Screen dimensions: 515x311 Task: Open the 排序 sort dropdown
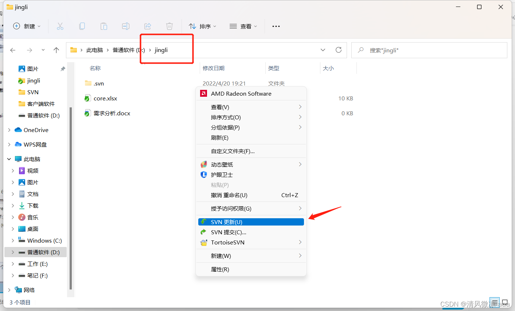pos(202,26)
